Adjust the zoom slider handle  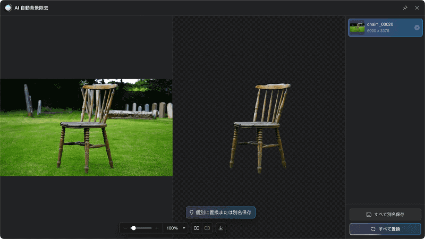point(133,228)
